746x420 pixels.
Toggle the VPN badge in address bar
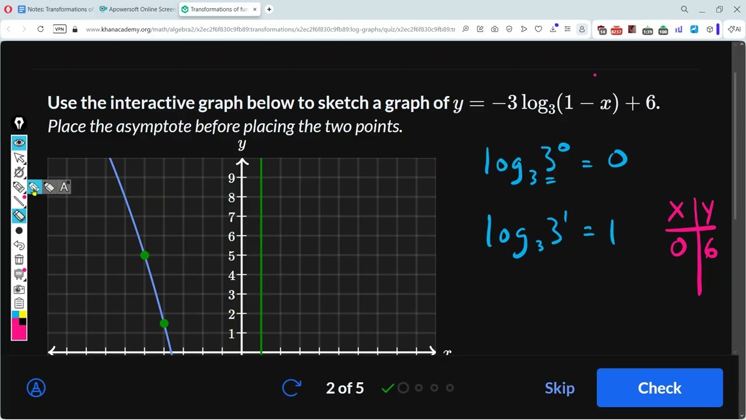click(x=59, y=29)
